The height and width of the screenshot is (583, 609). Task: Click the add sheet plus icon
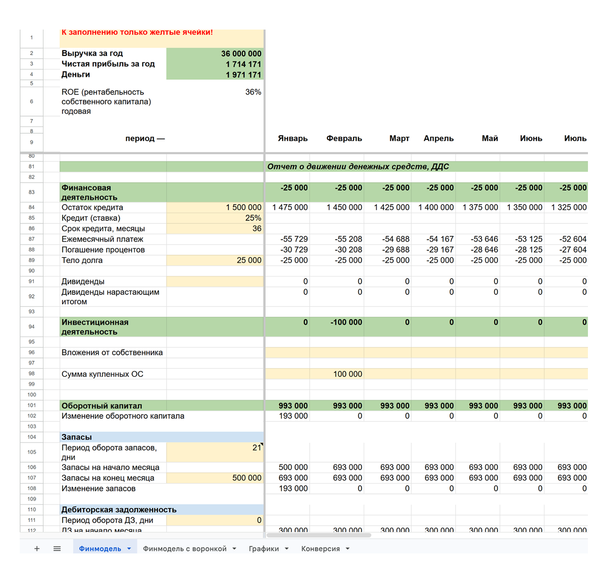pyautogui.click(x=37, y=548)
